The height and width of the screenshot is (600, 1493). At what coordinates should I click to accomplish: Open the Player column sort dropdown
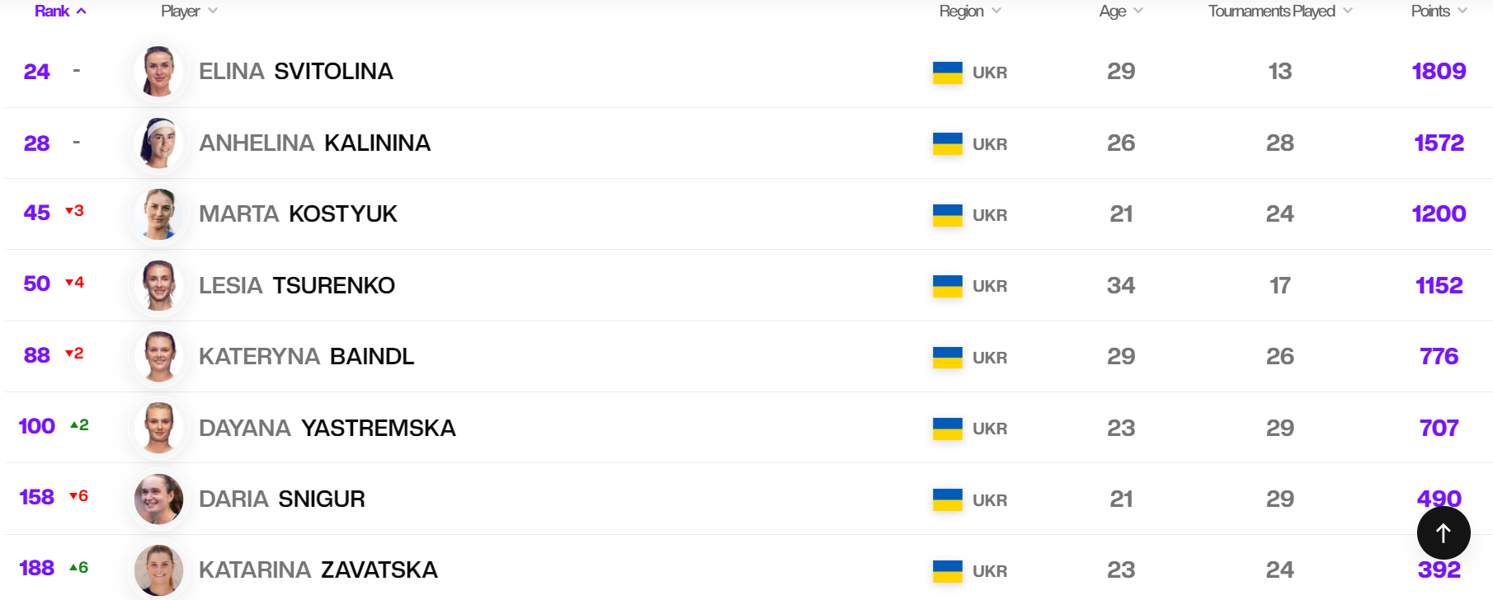tap(213, 11)
